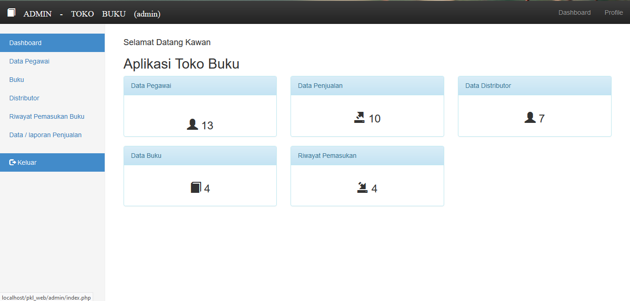The height and width of the screenshot is (301, 630).
Task: Open the Profile menu in the navbar
Action: [x=613, y=12]
